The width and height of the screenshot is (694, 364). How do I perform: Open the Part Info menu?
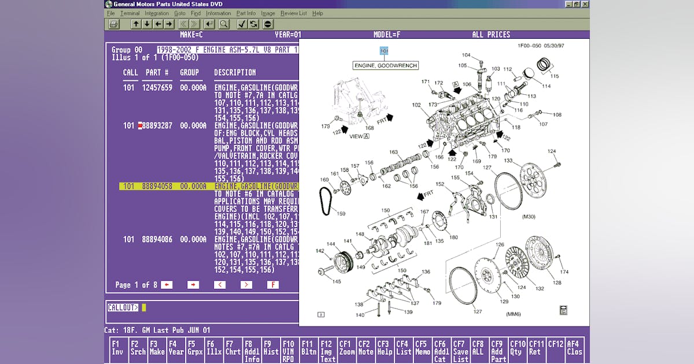(245, 13)
